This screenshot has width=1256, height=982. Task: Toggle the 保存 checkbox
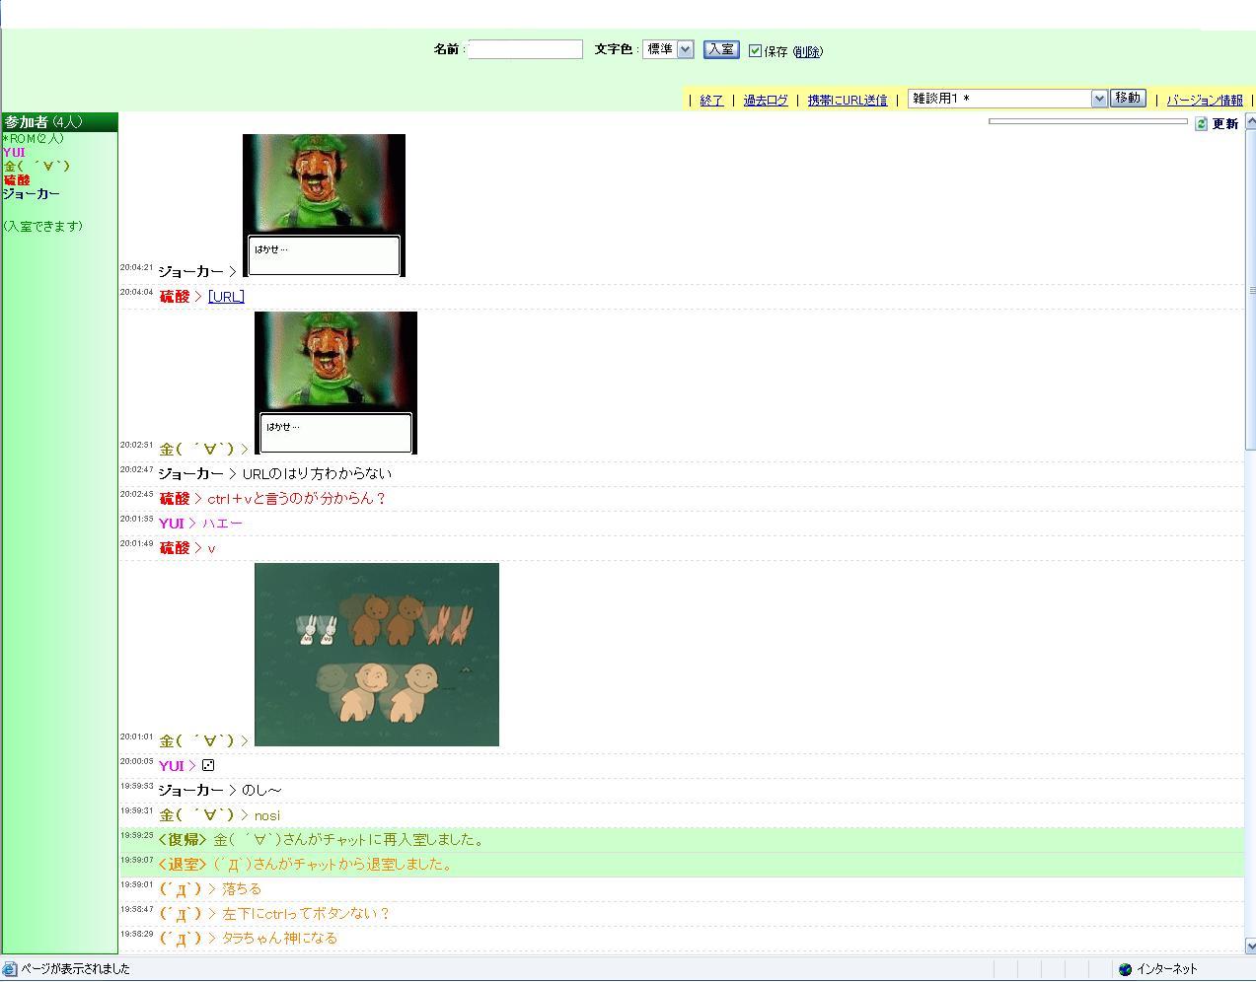click(755, 51)
